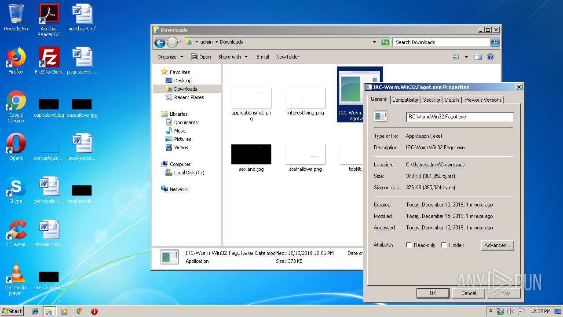Open FileZilla Client desktop shortcut
Screen dimensions: 563x317
pyautogui.click(x=49, y=61)
